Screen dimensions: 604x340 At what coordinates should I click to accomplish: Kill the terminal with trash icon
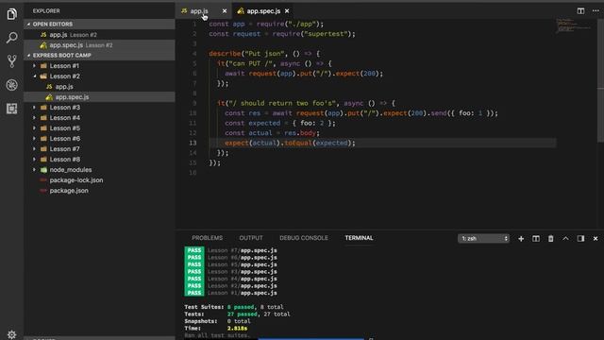[x=551, y=239]
